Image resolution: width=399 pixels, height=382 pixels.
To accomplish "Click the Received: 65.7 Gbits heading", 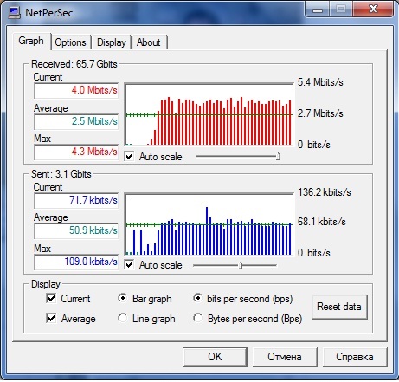I will point(74,64).
